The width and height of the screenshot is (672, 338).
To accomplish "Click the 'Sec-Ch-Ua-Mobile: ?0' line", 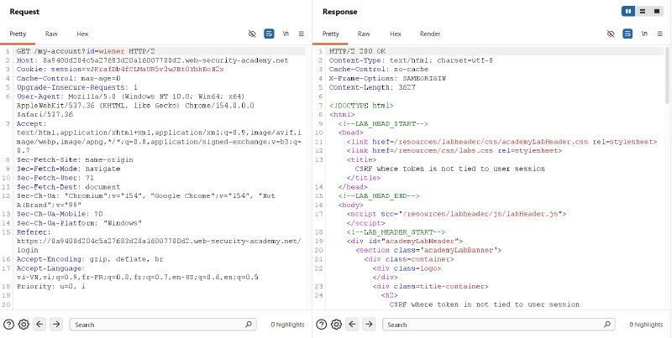I will click(60, 214).
